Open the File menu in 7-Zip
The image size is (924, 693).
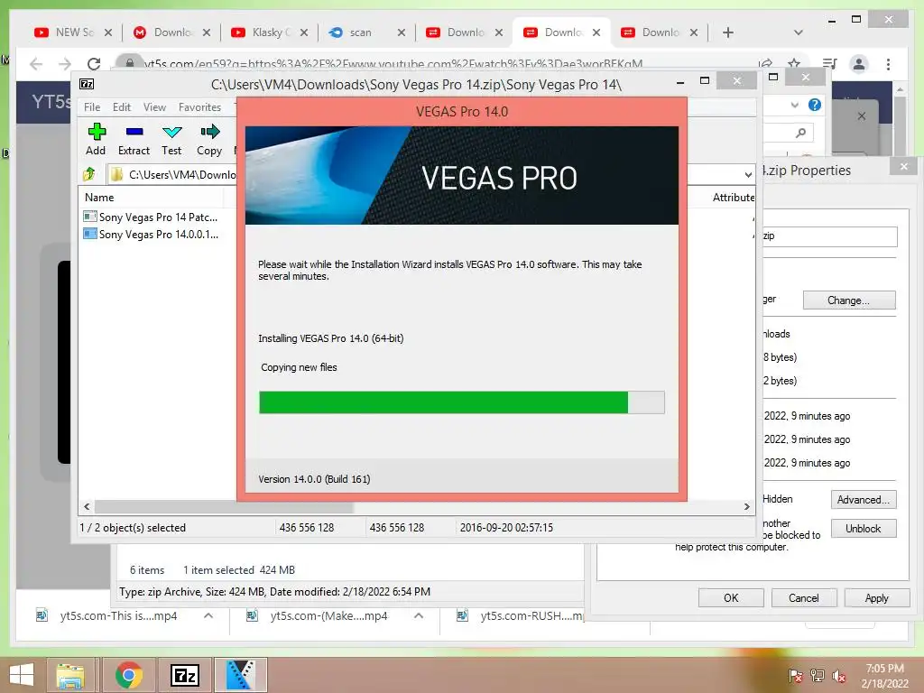92,107
